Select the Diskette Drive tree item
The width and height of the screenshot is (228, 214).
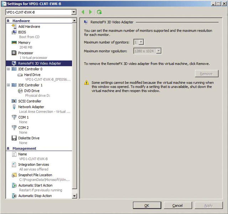(29, 138)
